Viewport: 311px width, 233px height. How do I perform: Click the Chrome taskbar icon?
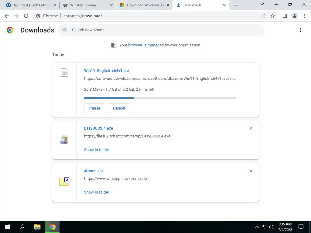pyautogui.click(x=52, y=227)
